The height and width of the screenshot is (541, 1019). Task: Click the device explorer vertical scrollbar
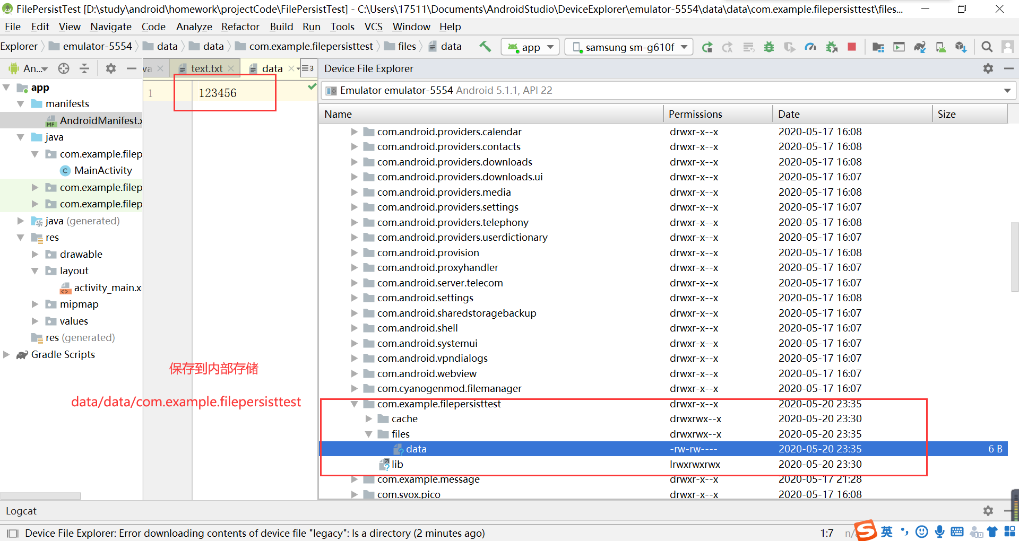tap(1015, 257)
